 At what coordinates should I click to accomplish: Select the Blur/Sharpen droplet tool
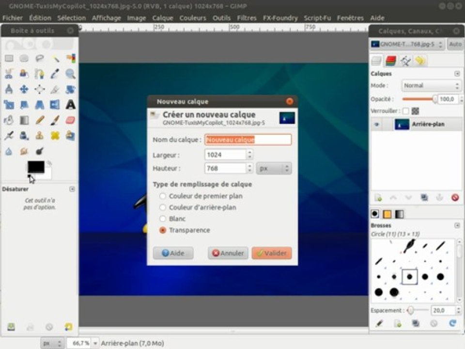click(9, 151)
